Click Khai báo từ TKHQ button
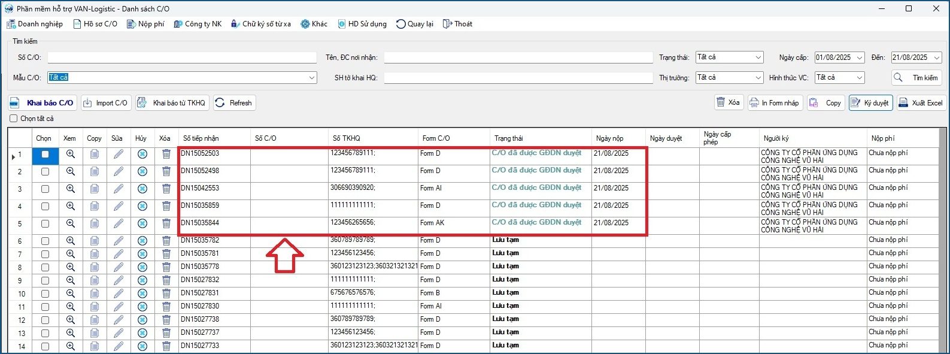This screenshot has width=950, height=354. (x=172, y=103)
